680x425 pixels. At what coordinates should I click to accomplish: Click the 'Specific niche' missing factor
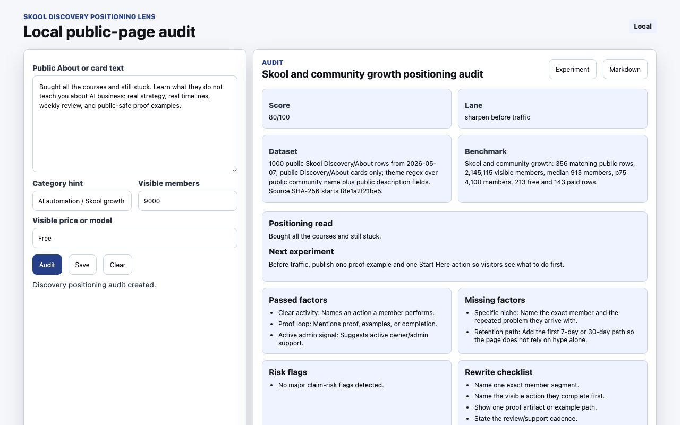[x=546, y=317]
